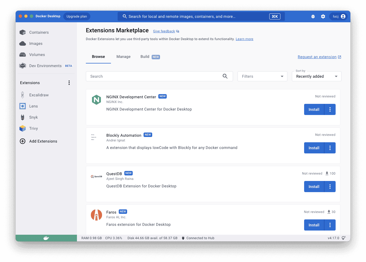Open more options for QuestDB
This screenshot has width=366, height=262.
coord(330,187)
